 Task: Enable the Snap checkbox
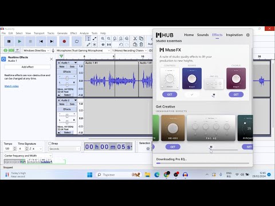50,144
